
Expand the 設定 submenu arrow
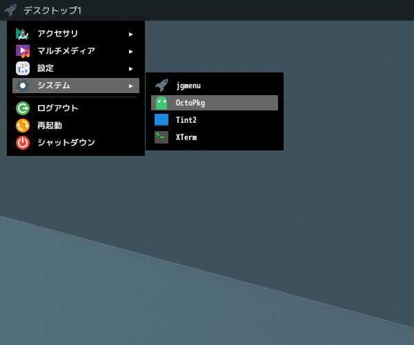pos(130,69)
